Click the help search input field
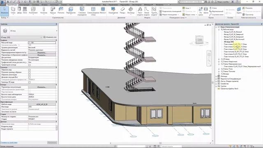 click(191, 2)
